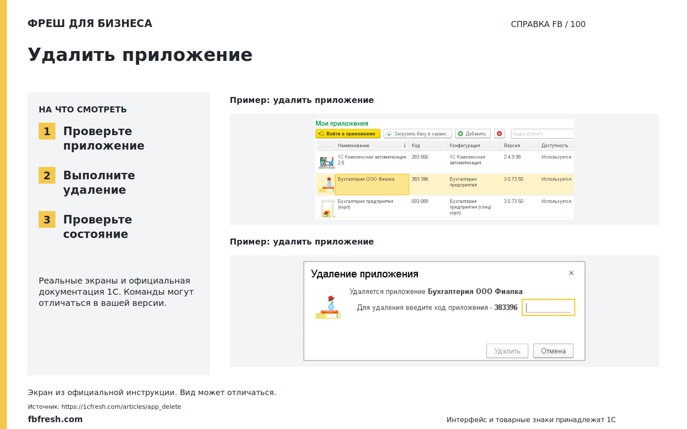Click the 'Доступность' column header

(556, 145)
